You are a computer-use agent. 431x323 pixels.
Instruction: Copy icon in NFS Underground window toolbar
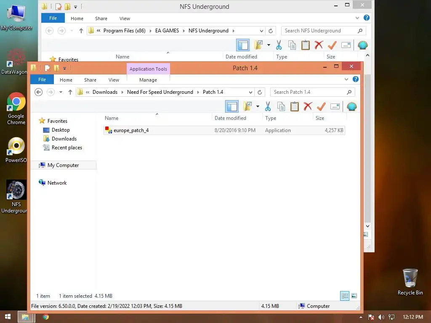click(292, 45)
